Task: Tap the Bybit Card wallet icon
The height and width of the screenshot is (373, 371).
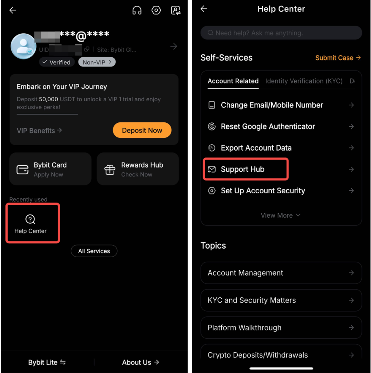Action: (x=23, y=170)
